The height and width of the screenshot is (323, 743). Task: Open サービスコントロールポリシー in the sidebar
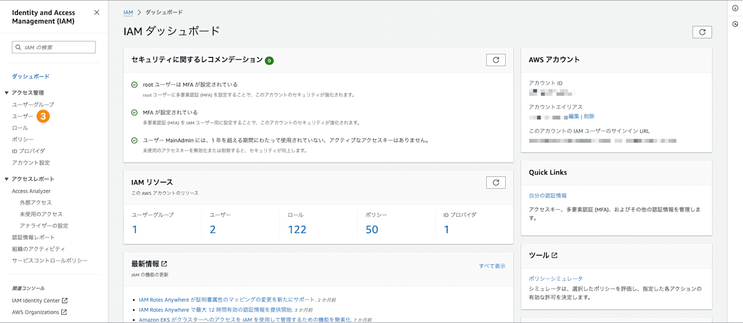[50, 261]
